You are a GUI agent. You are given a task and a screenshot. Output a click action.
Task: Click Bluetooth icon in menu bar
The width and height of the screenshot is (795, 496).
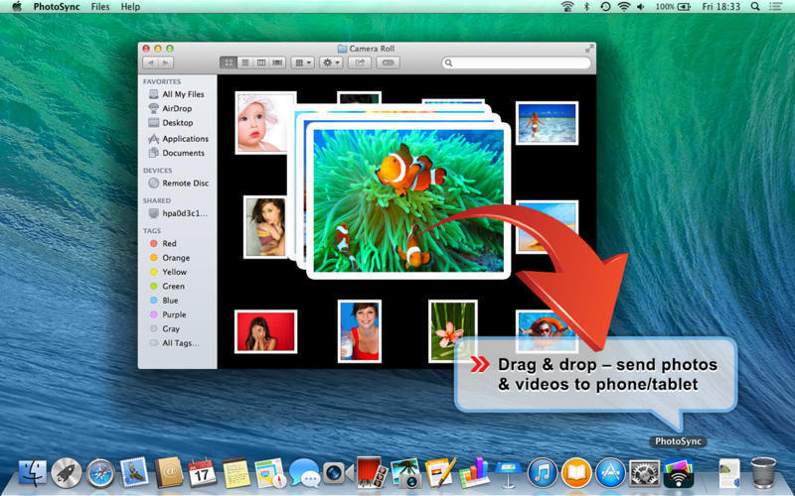click(x=586, y=7)
